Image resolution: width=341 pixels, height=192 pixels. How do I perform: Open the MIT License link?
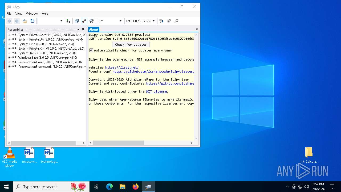pos(156,91)
